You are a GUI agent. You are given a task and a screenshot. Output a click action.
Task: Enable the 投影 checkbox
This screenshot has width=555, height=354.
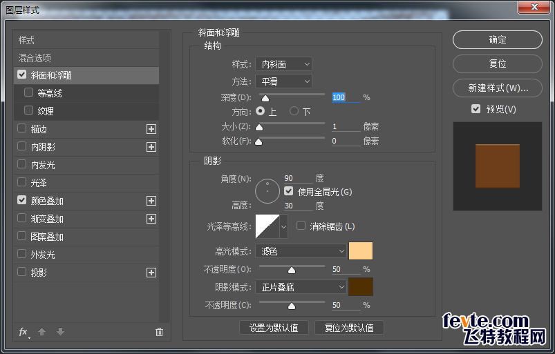pyautogui.click(x=22, y=272)
